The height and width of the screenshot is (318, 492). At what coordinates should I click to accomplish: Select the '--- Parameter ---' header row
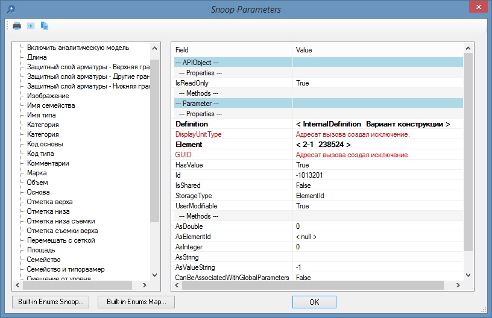[318, 104]
